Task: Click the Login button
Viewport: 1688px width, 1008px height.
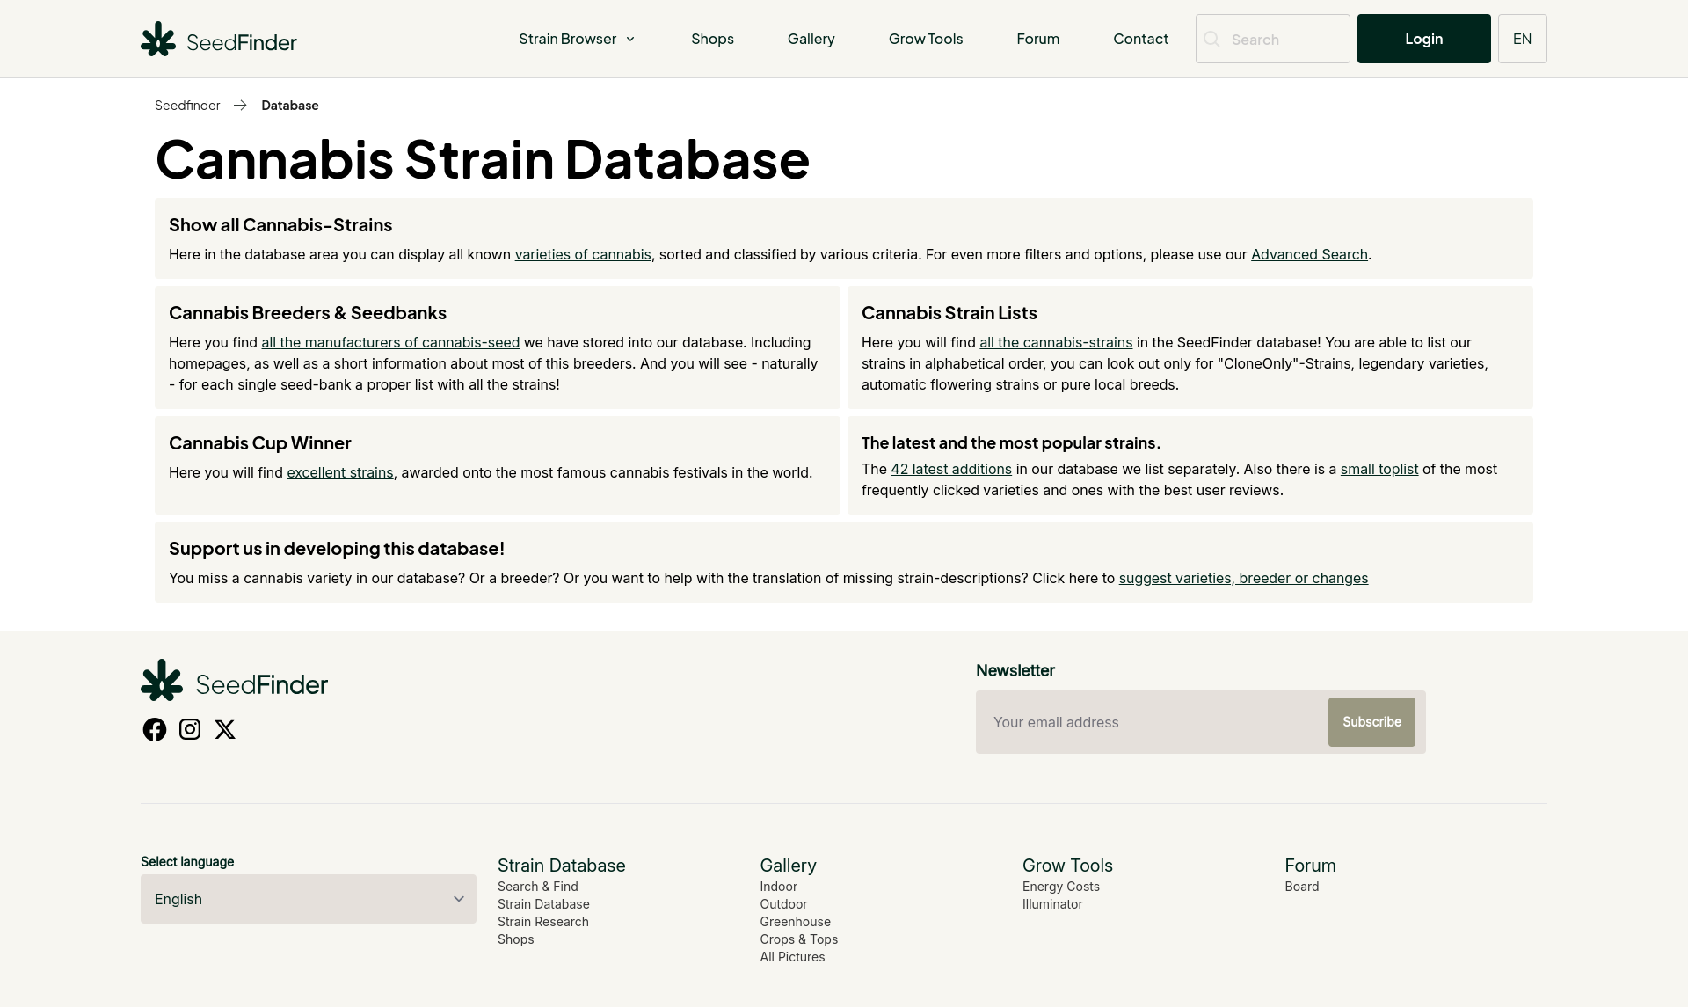Action: (x=1423, y=39)
